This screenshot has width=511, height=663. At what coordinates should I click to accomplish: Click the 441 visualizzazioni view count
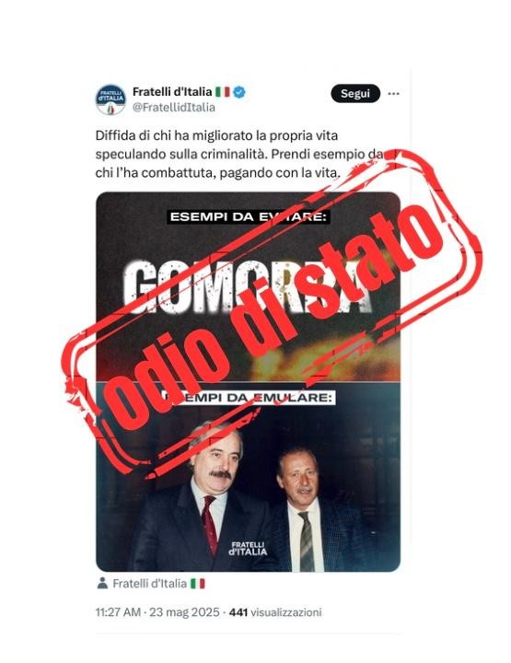(x=275, y=612)
